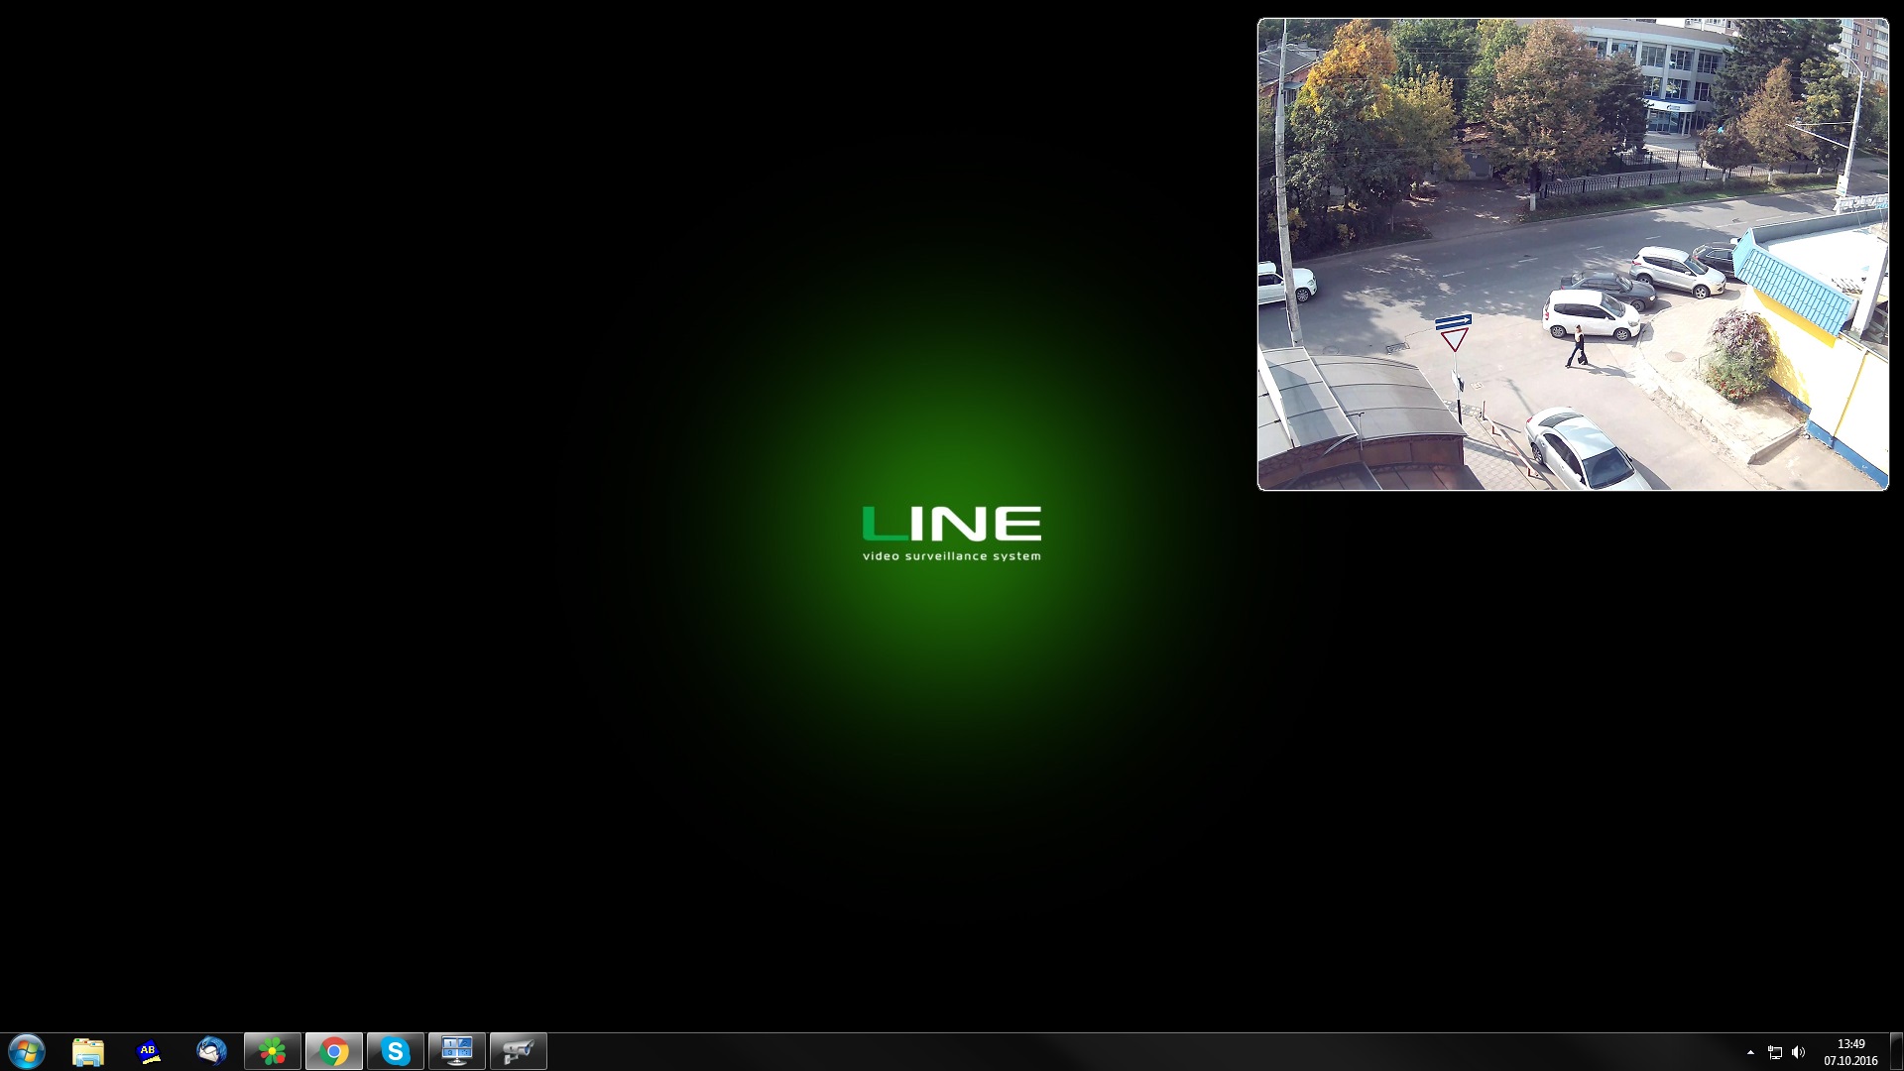The width and height of the screenshot is (1904, 1071).
Task: Open surveillance camera app in taskbar
Action: coord(519,1051)
